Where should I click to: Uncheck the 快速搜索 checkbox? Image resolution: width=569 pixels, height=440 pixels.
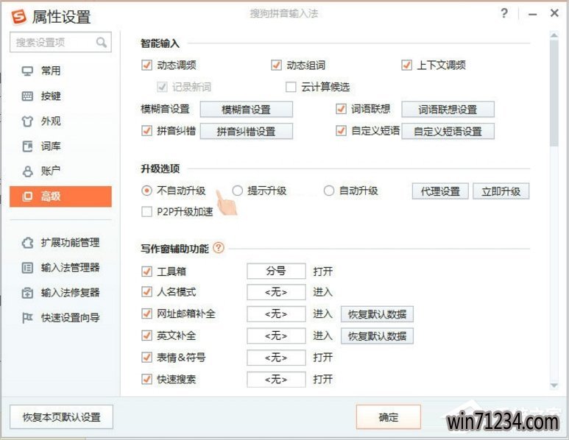click(x=146, y=380)
